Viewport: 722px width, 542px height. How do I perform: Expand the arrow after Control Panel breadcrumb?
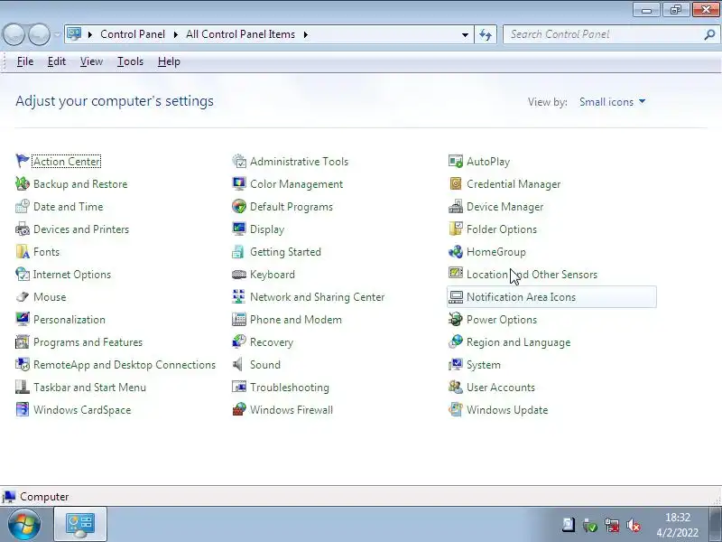pos(175,34)
